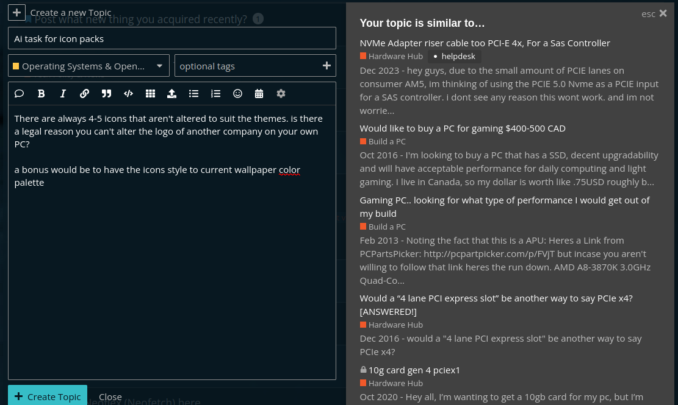The height and width of the screenshot is (405, 678).
Task: Open a new topic with the plus icon
Action: (16, 12)
